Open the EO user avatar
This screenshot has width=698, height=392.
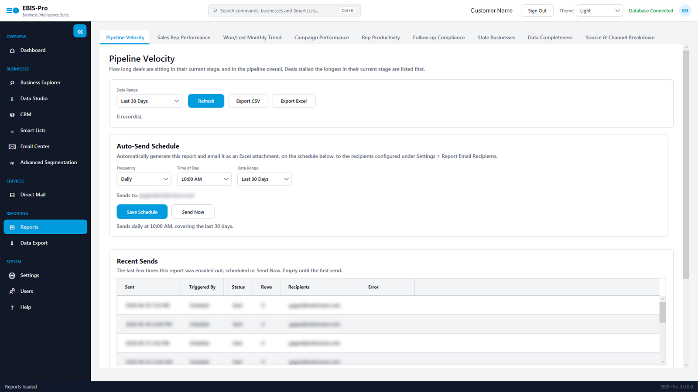pyautogui.click(x=685, y=10)
